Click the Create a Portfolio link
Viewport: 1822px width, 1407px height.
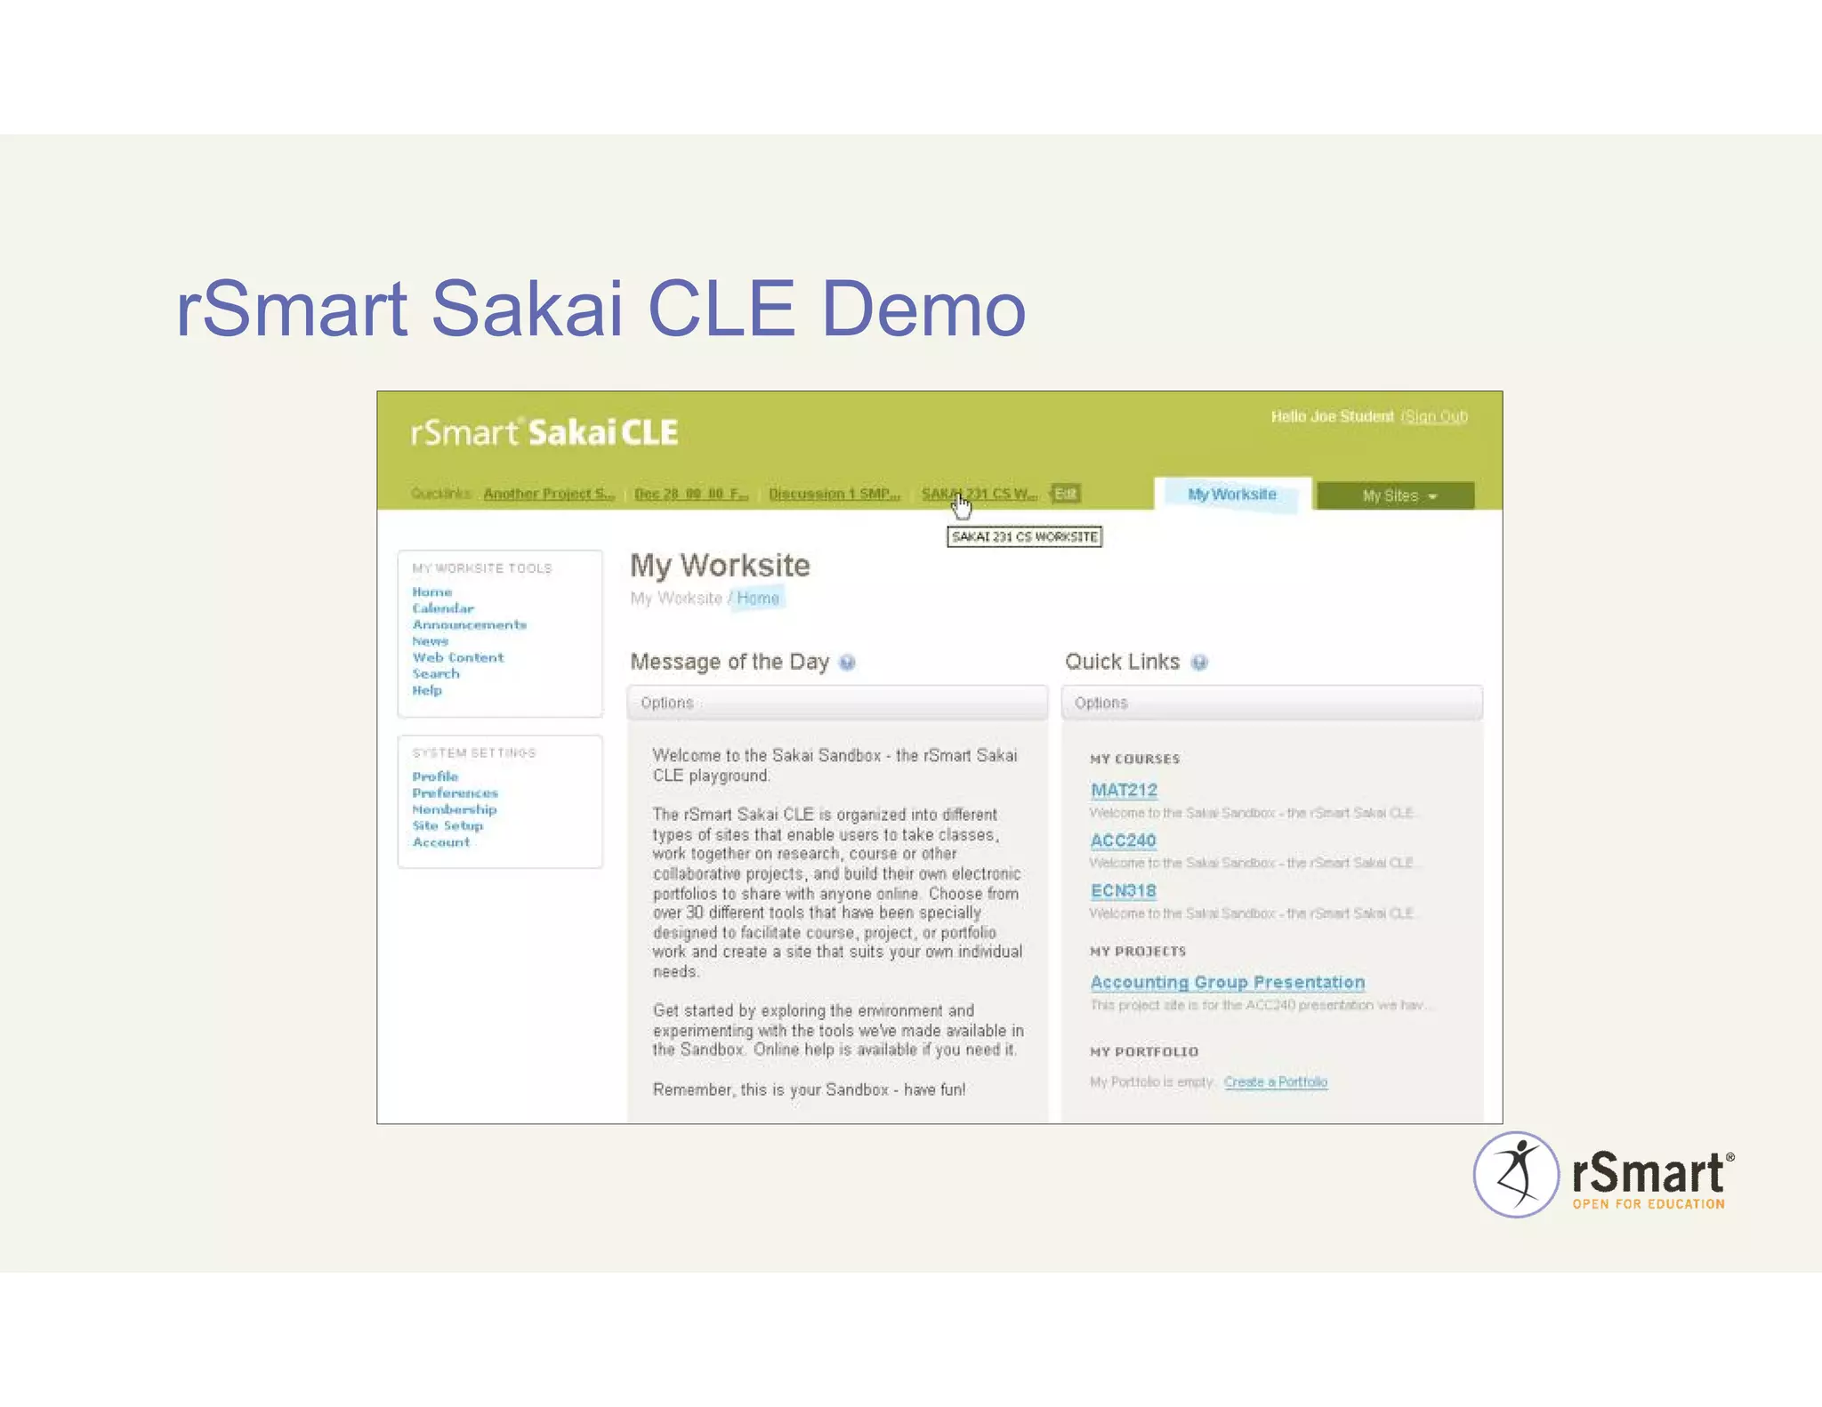1276,1082
